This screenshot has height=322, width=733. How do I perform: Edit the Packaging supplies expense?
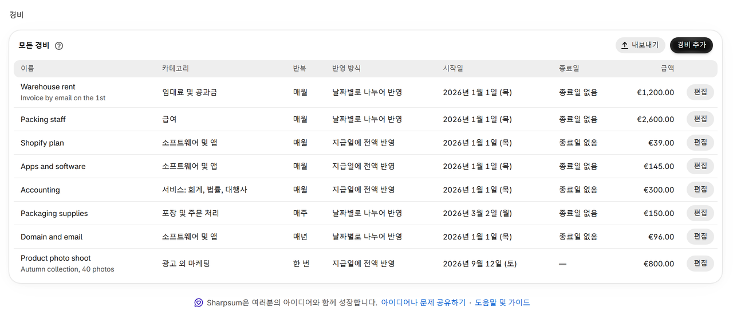tap(700, 213)
